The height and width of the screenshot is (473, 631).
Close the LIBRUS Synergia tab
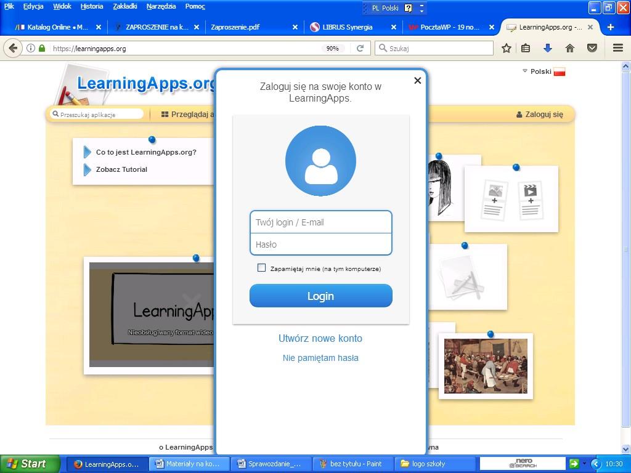point(394,27)
